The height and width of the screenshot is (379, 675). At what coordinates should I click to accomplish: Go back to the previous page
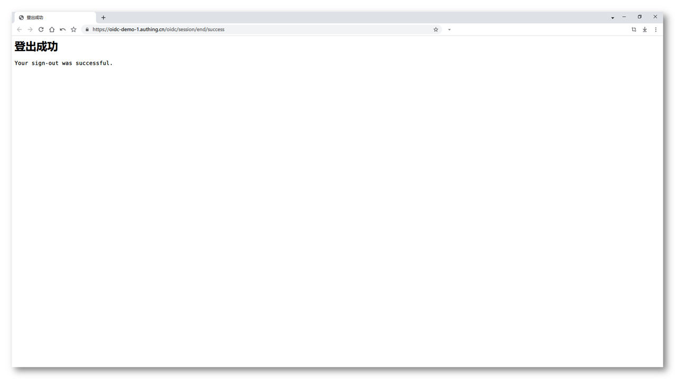tap(20, 29)
